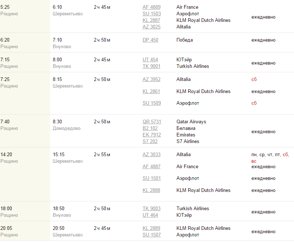The image size is (294, 243).
Task: Open Emirates flight EK 7912
Action: (x=152, y=135)
